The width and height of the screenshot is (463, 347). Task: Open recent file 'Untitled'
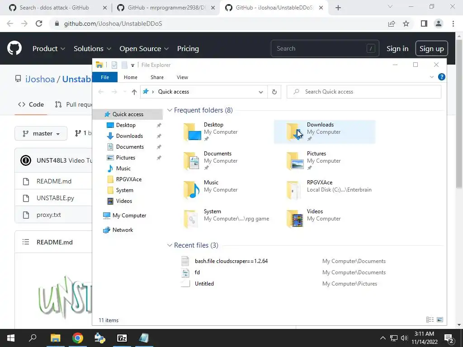click(x=204, y=284)
